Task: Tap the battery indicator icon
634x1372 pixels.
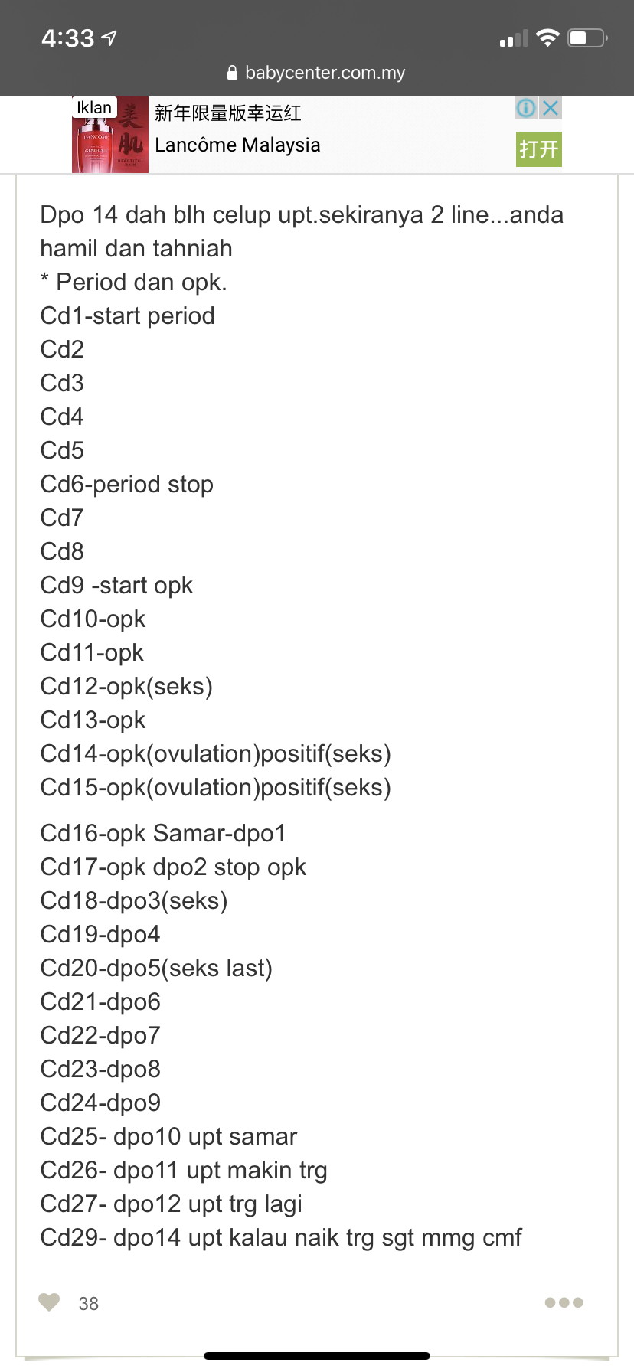Action: pos(587,38)
